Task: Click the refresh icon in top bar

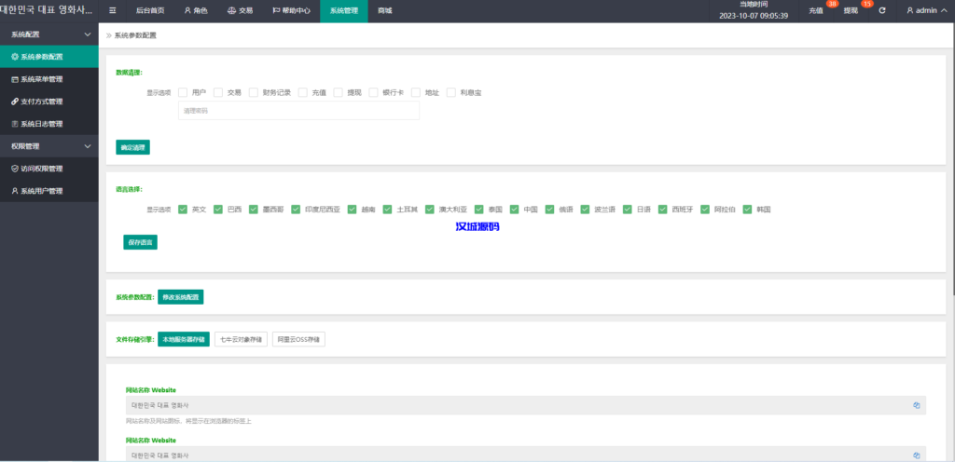Action: click(x=882, y=11)
